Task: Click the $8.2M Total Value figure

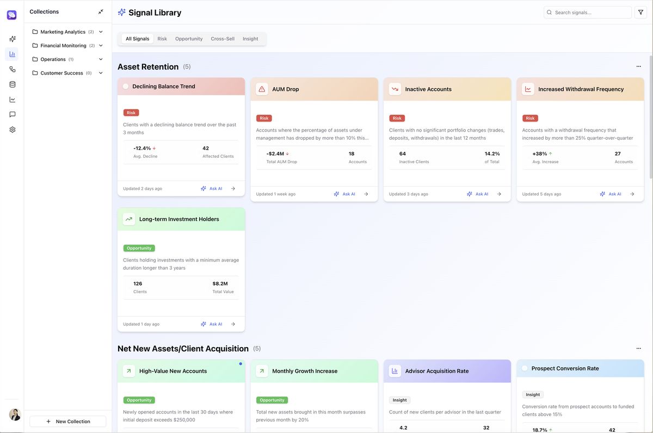Action: point(220,283)
